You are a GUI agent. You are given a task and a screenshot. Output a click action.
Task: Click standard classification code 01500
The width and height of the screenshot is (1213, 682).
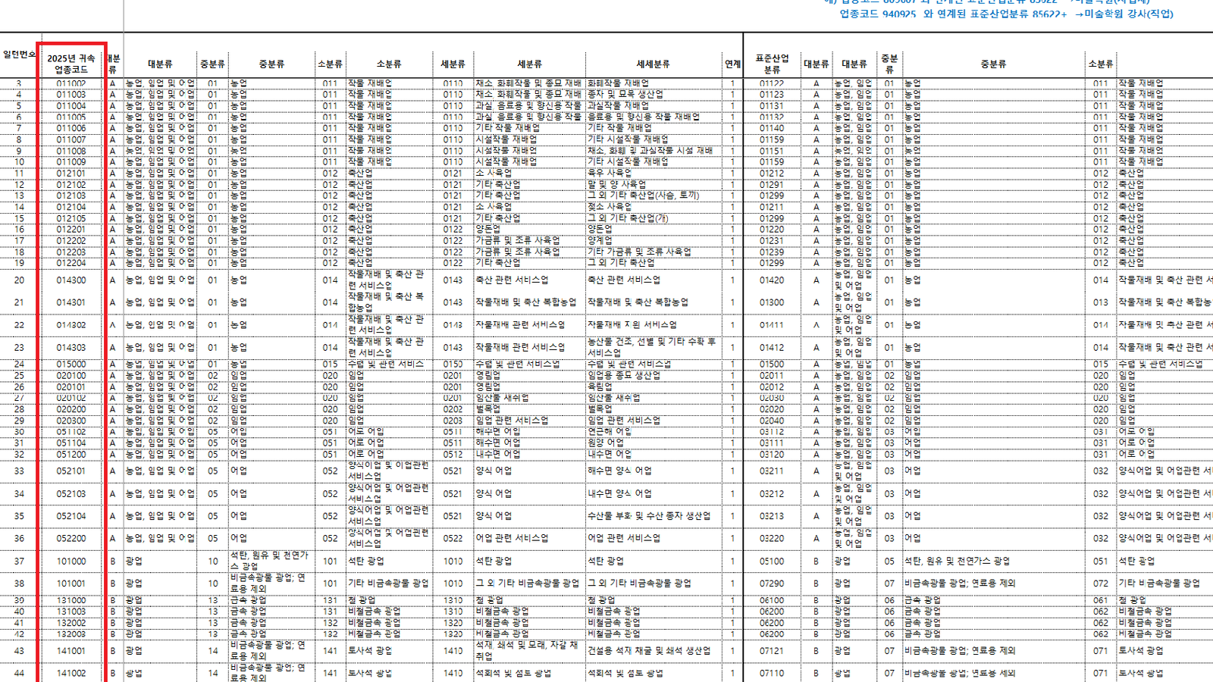tap(772, 364)
